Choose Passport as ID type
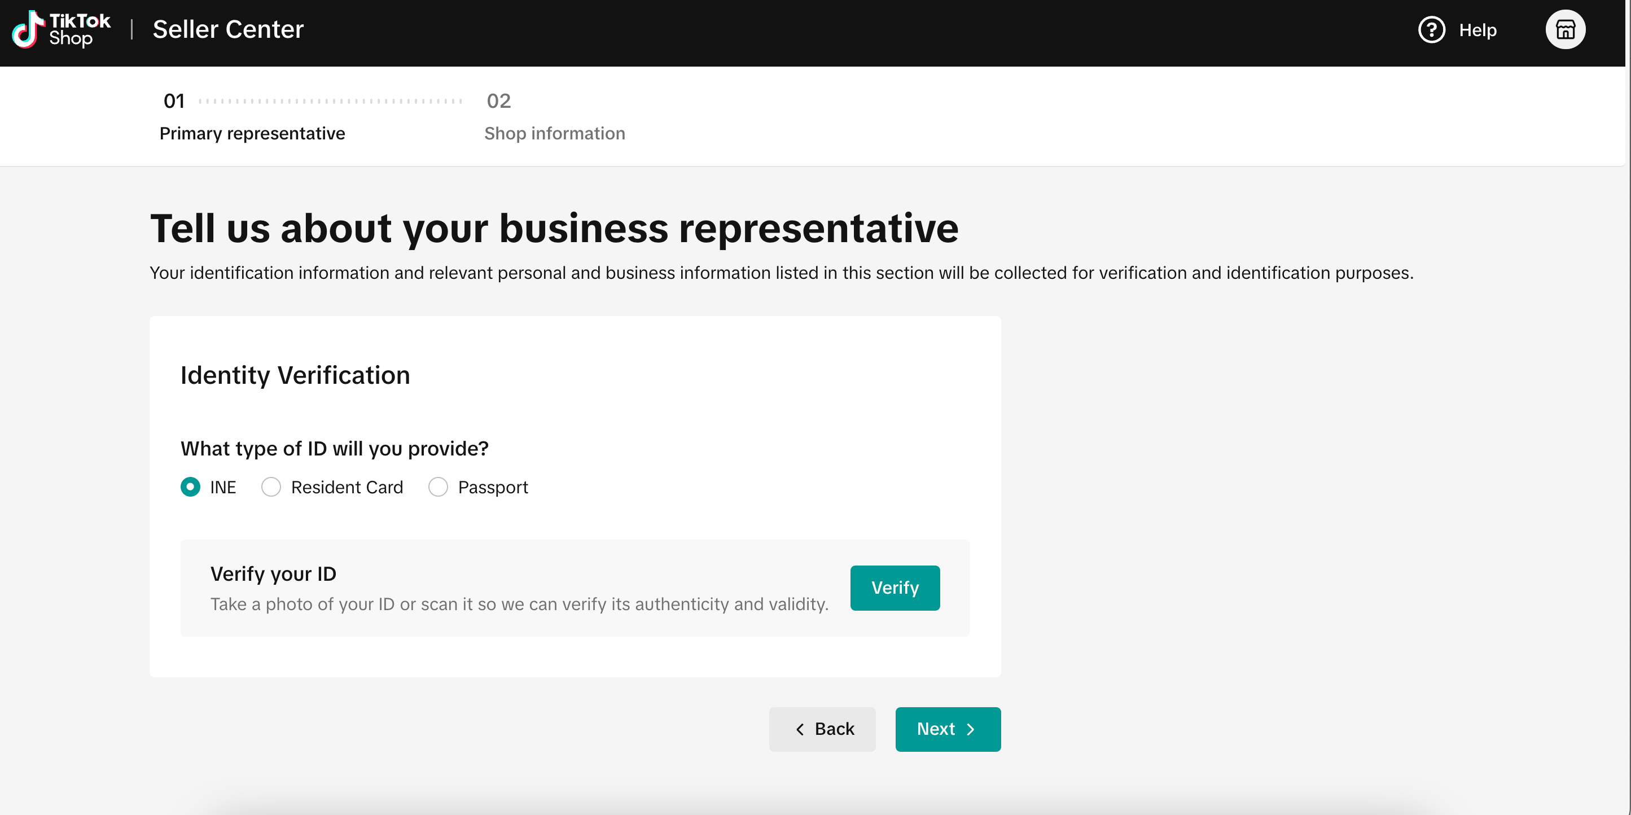This screenshot has height=815, width=1631. [438, 487]
